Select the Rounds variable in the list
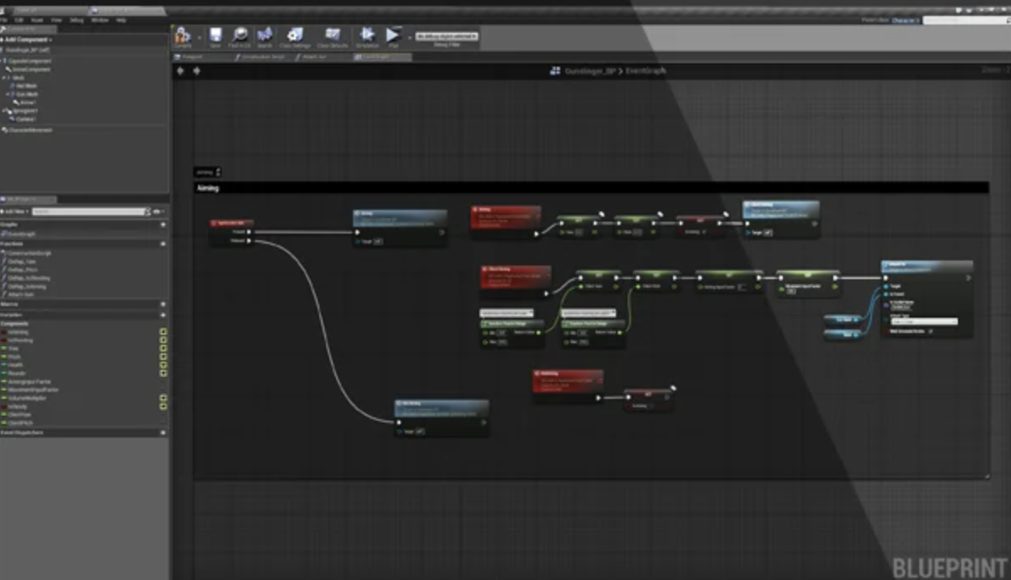1011x580 pixels. (x=17, y=373)
